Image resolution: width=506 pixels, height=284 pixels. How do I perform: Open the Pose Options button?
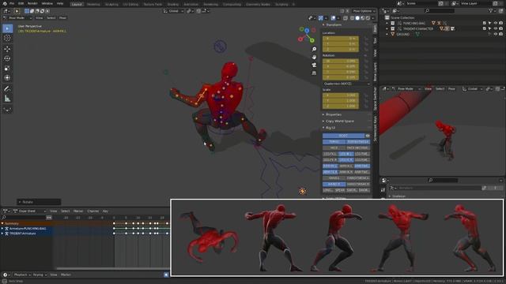tap(364, 11)
